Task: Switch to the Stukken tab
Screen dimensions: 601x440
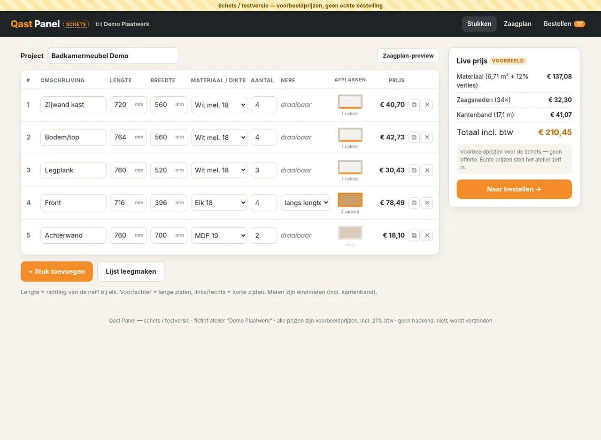Action: click(479, 24)
